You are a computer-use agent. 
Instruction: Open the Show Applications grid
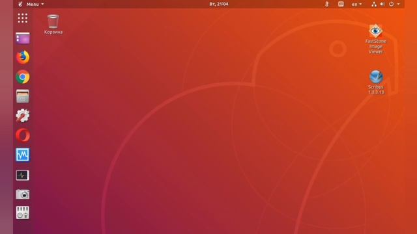pos(23,18)
